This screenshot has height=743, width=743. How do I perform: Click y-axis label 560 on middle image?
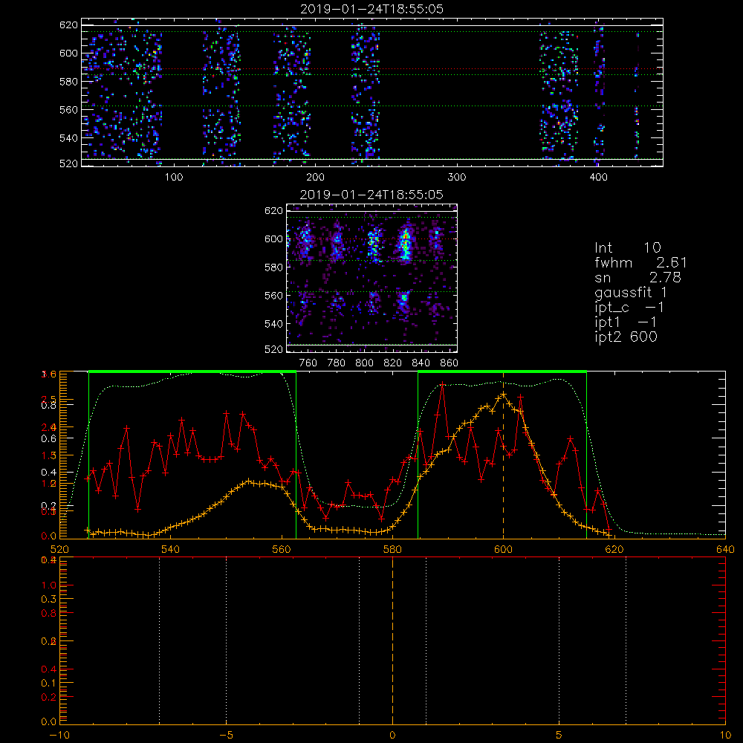[x=273, y=296]
